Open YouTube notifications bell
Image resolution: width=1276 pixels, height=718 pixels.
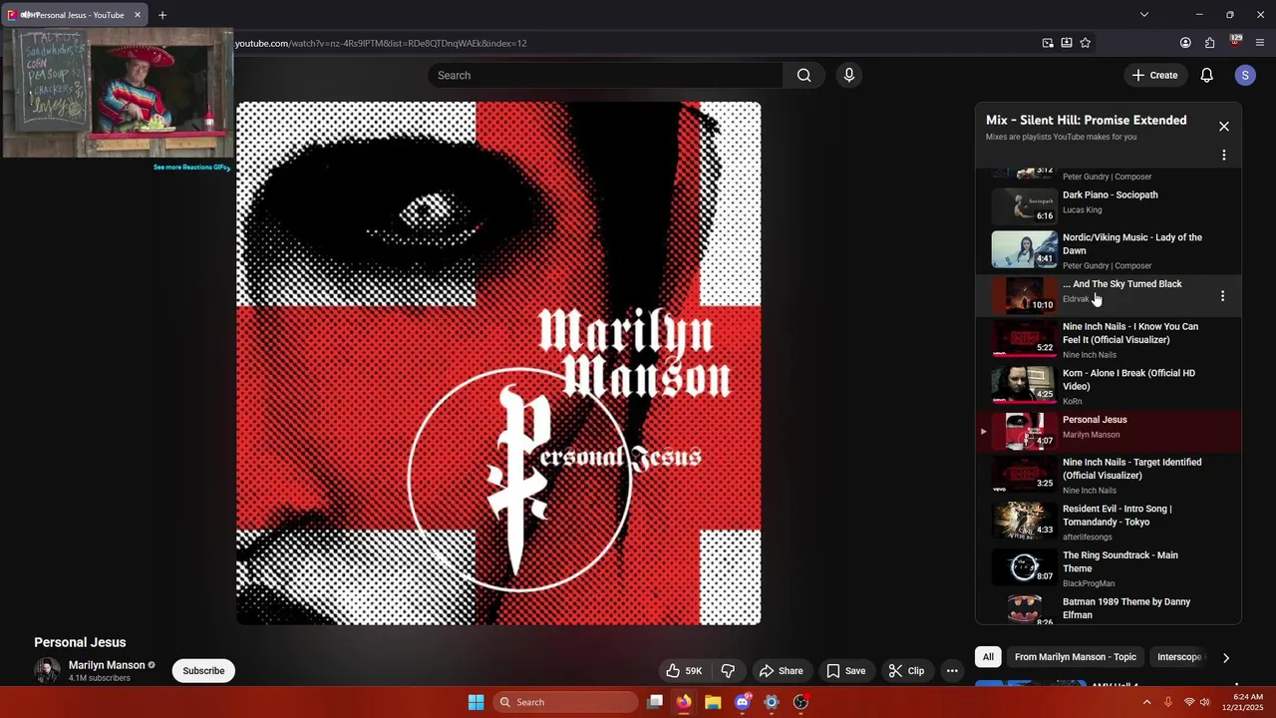pos(1206,75)
